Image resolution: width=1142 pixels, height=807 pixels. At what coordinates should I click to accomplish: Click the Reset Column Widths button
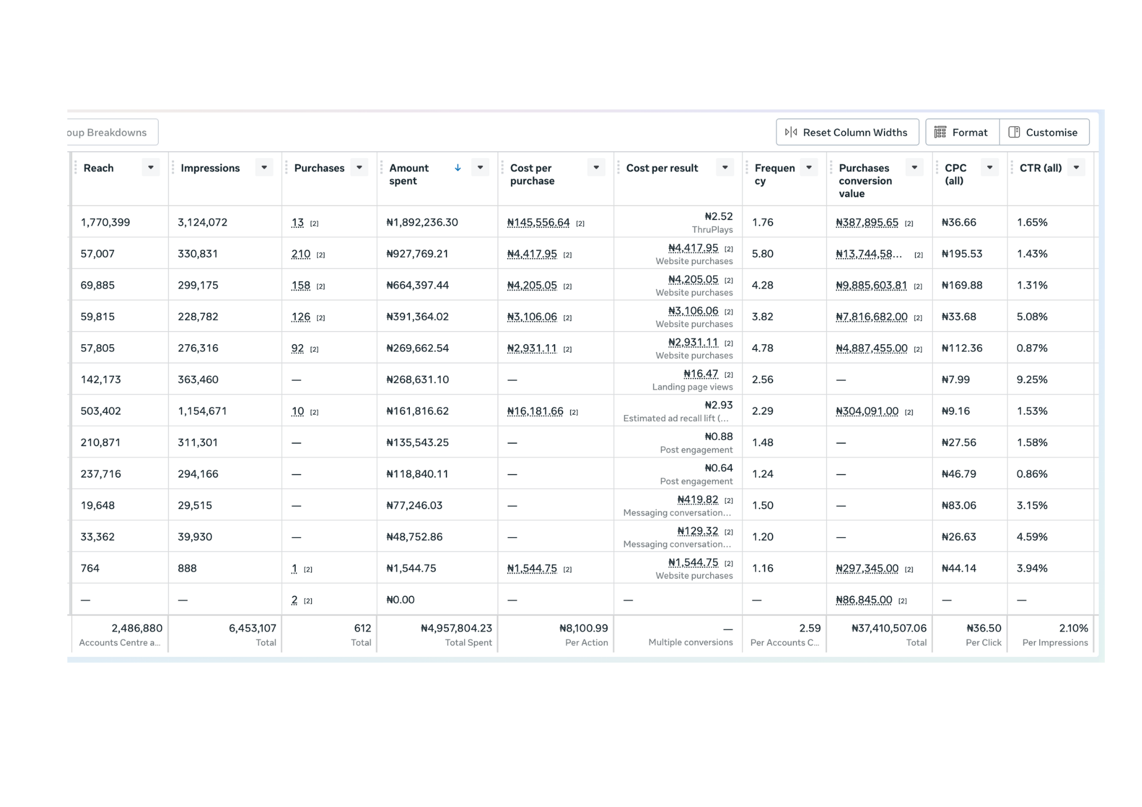[x=847, y=132]
